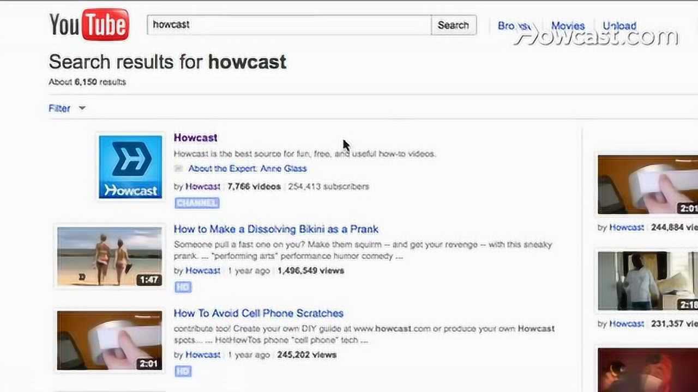Open the tape thumbnail 2:01 in results list
Viewport: 698px width, 392px height.
[110, 341]
